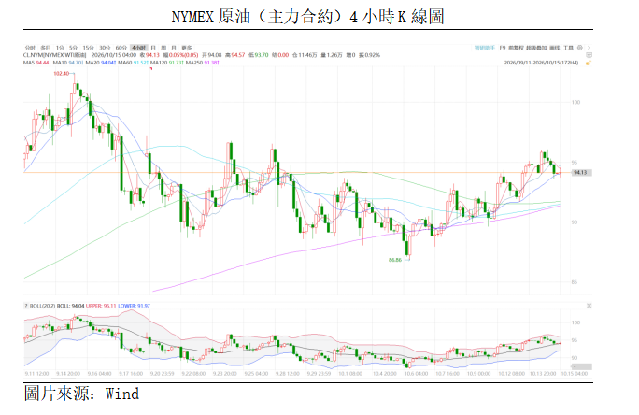The height and width of the screenshot is (415, 639).
Task: Open the chart settings gear icon
Action: click(580, 48)
